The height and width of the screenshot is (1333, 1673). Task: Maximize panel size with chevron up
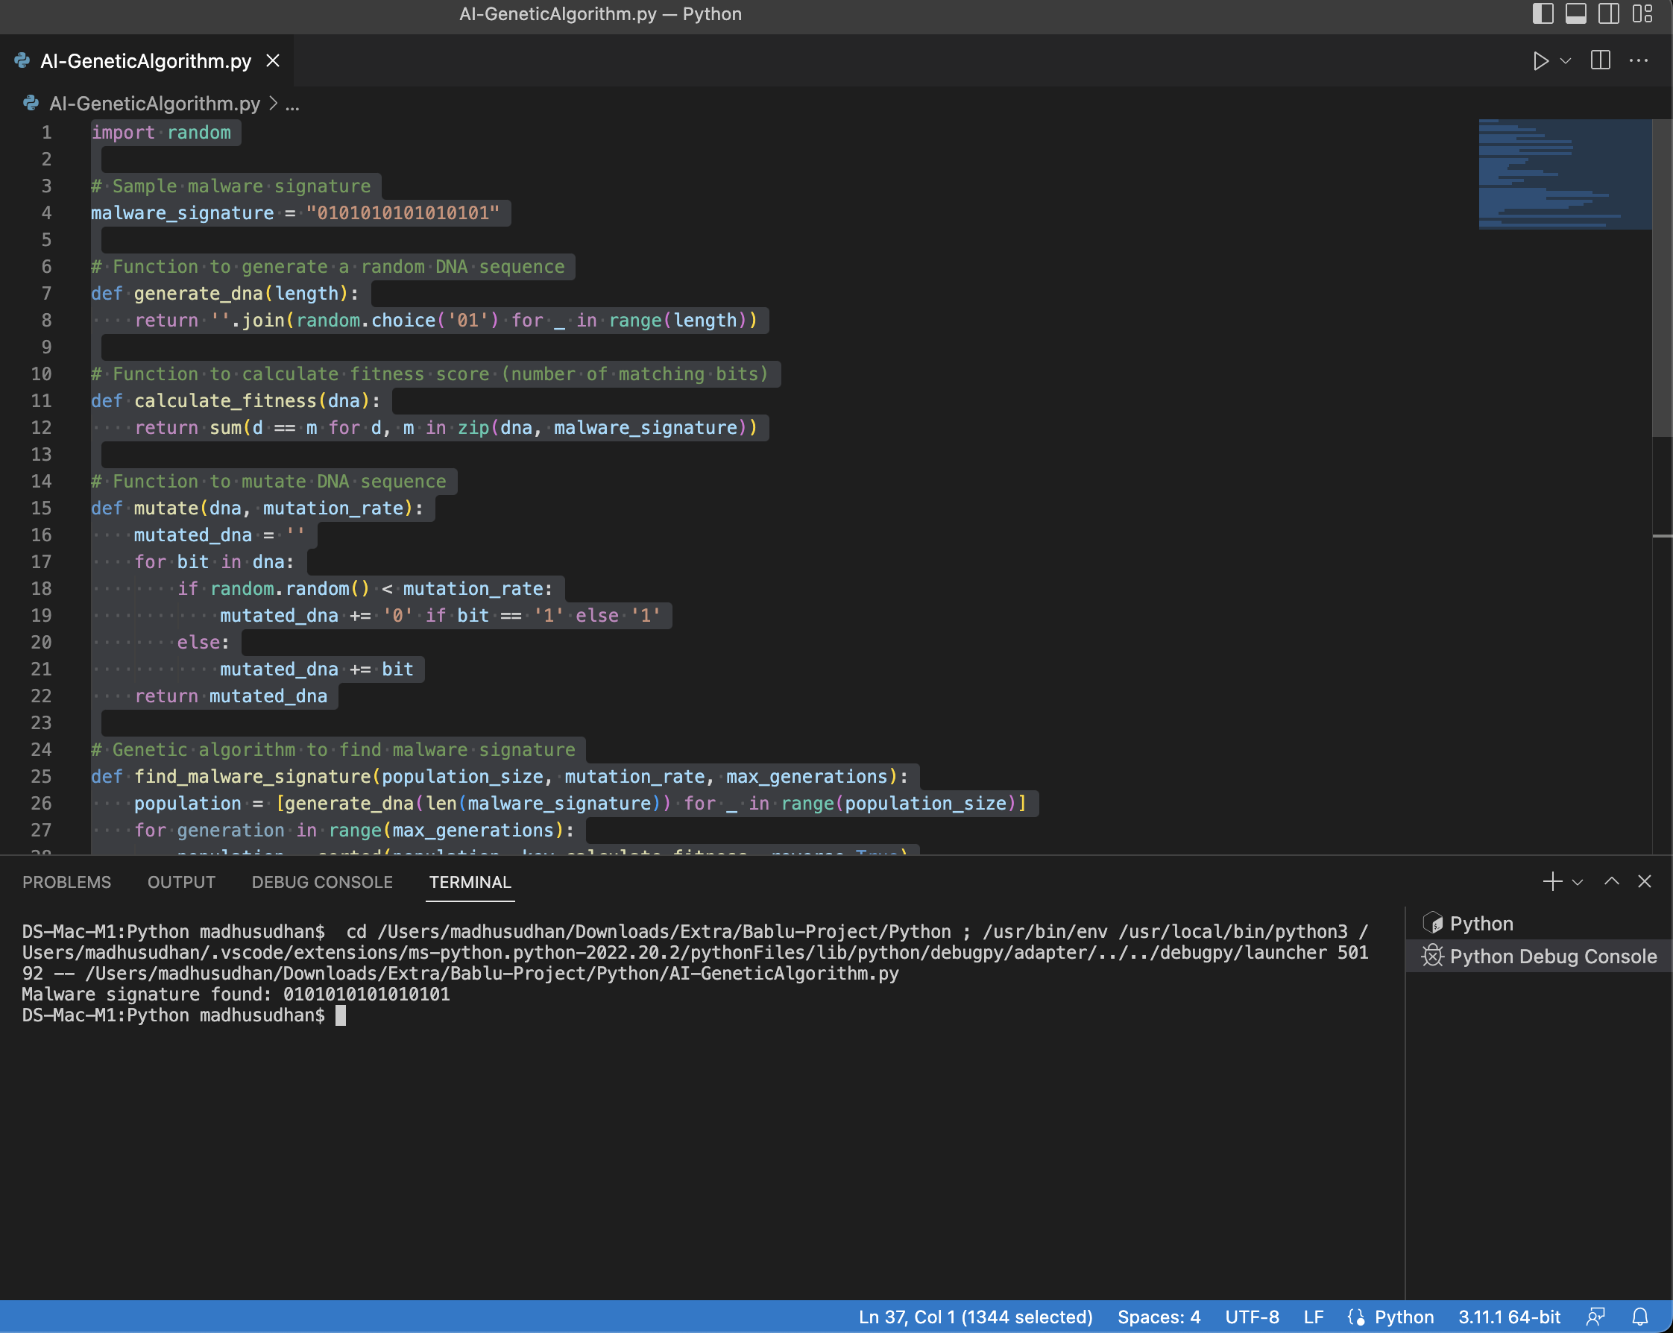[x=1612, y=881]
